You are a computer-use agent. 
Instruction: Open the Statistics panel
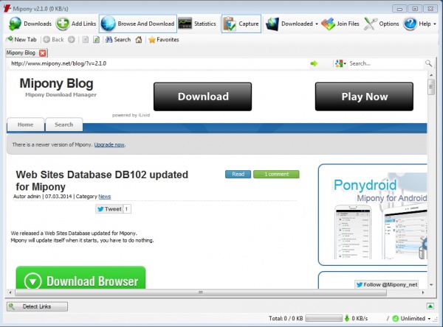197,24
